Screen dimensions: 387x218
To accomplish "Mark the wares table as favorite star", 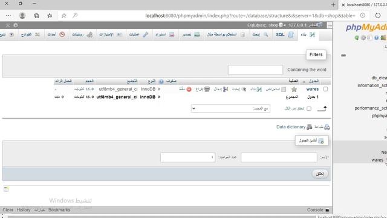I will click(x=294, y=89).
